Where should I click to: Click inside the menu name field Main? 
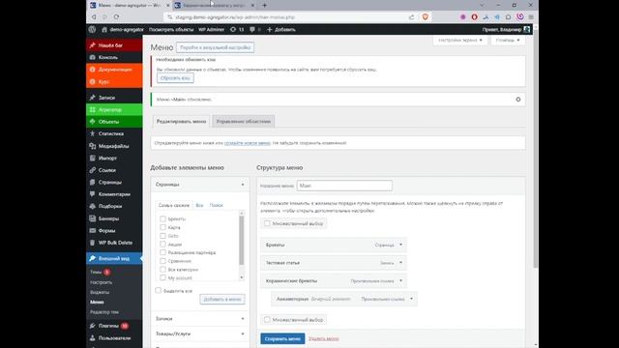(x=344, y=186)
